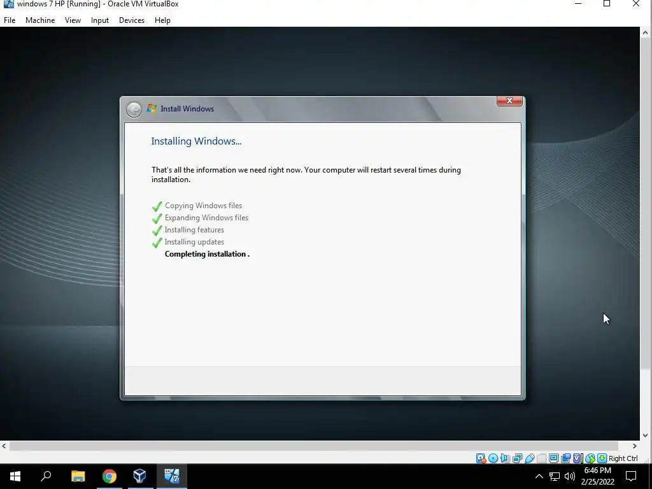Click the network adapters status icon
Image resolution: width=652 pixels, height=489 pixels.
pyautogui.click(x=517, y=458)
